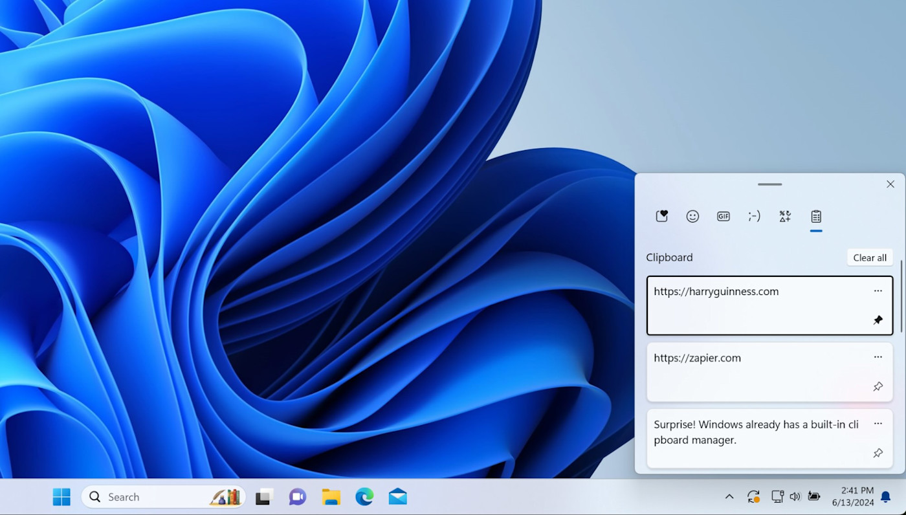Pin the 'Surprise! Windows' clipboard entry
The width and height of the screenshot is (906, 515).
coord(878,454)
